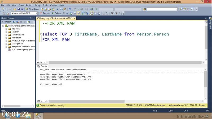Click the Cut scissors icon

[x=58, y=9]
